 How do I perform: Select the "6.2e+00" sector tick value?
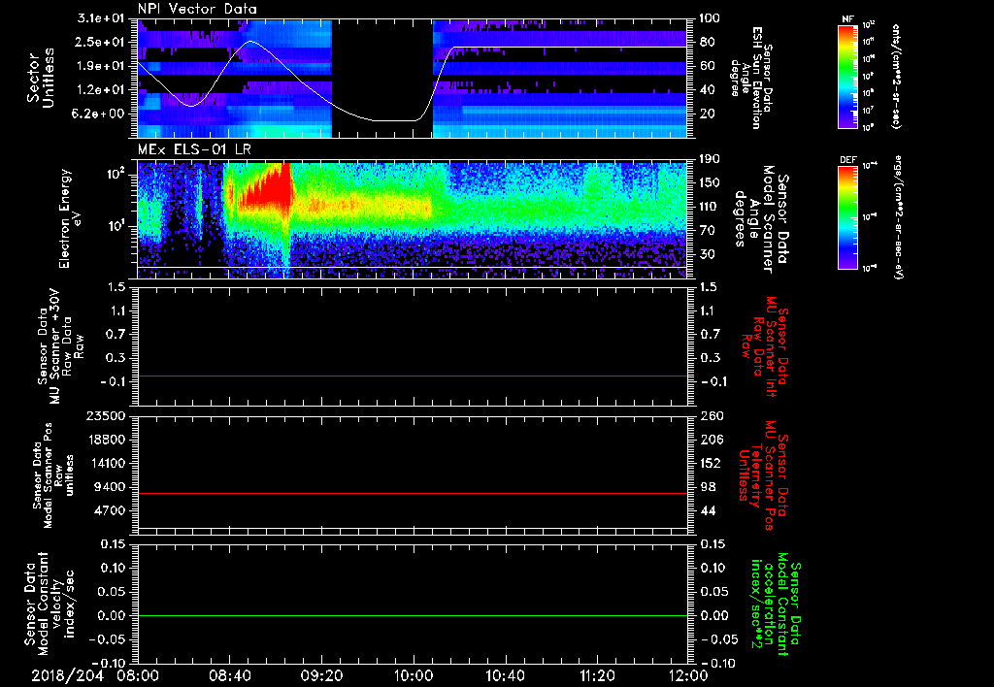pyautogui.click(x=98, y=114)
